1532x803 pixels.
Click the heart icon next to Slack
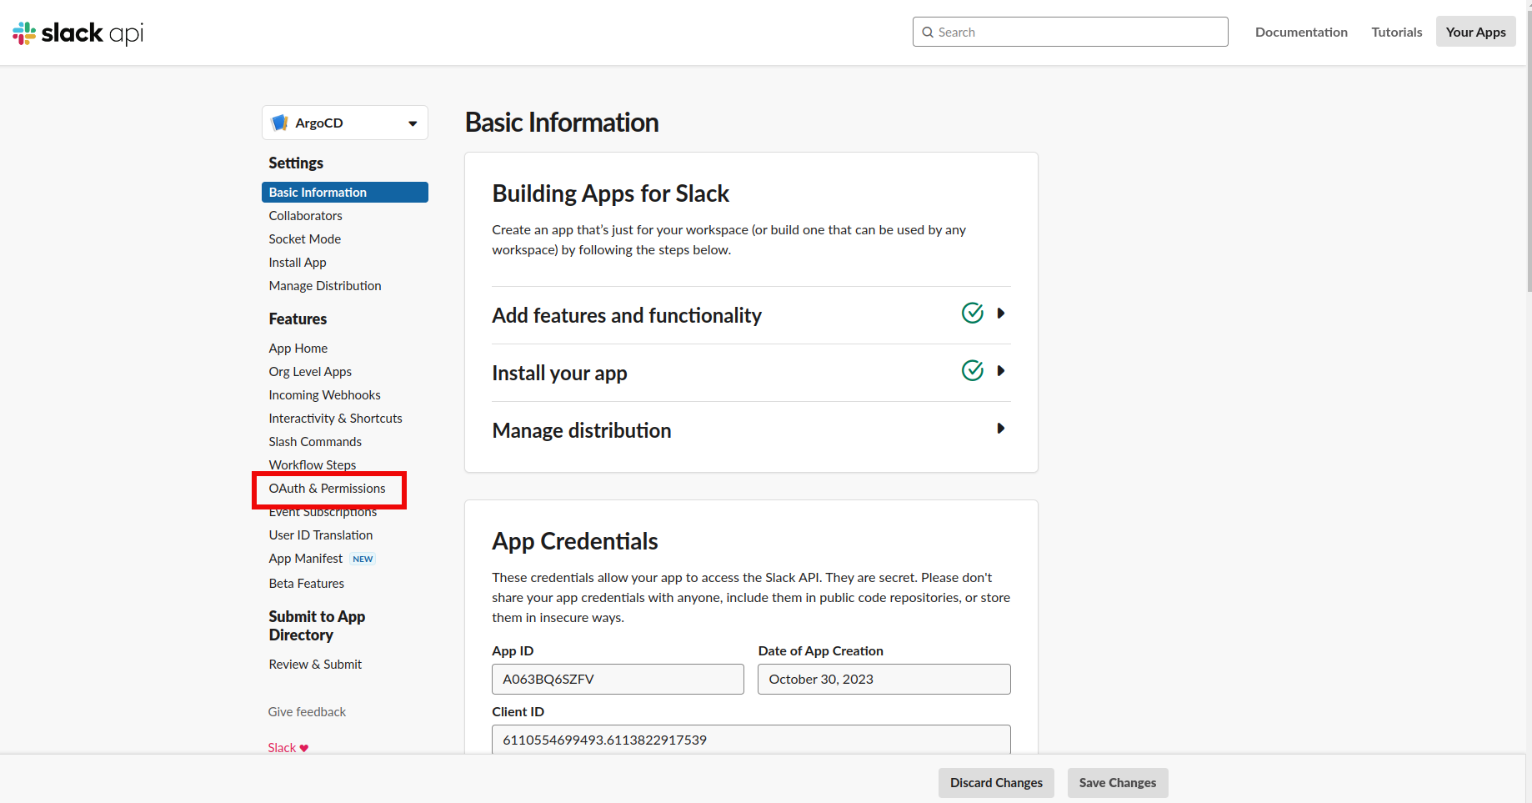pos(304,748)
